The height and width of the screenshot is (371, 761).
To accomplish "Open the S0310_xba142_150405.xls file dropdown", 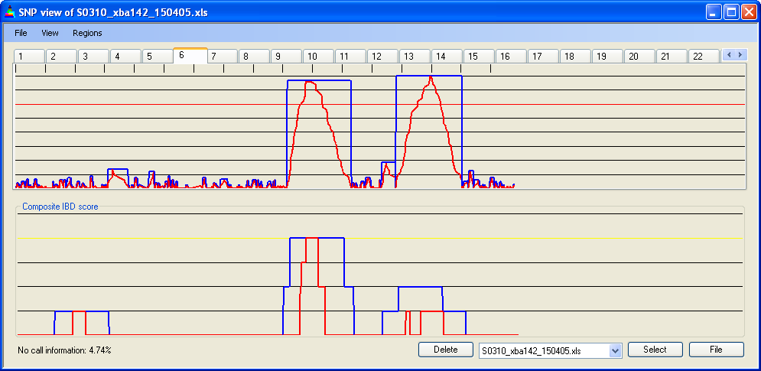I will [616, 350].
